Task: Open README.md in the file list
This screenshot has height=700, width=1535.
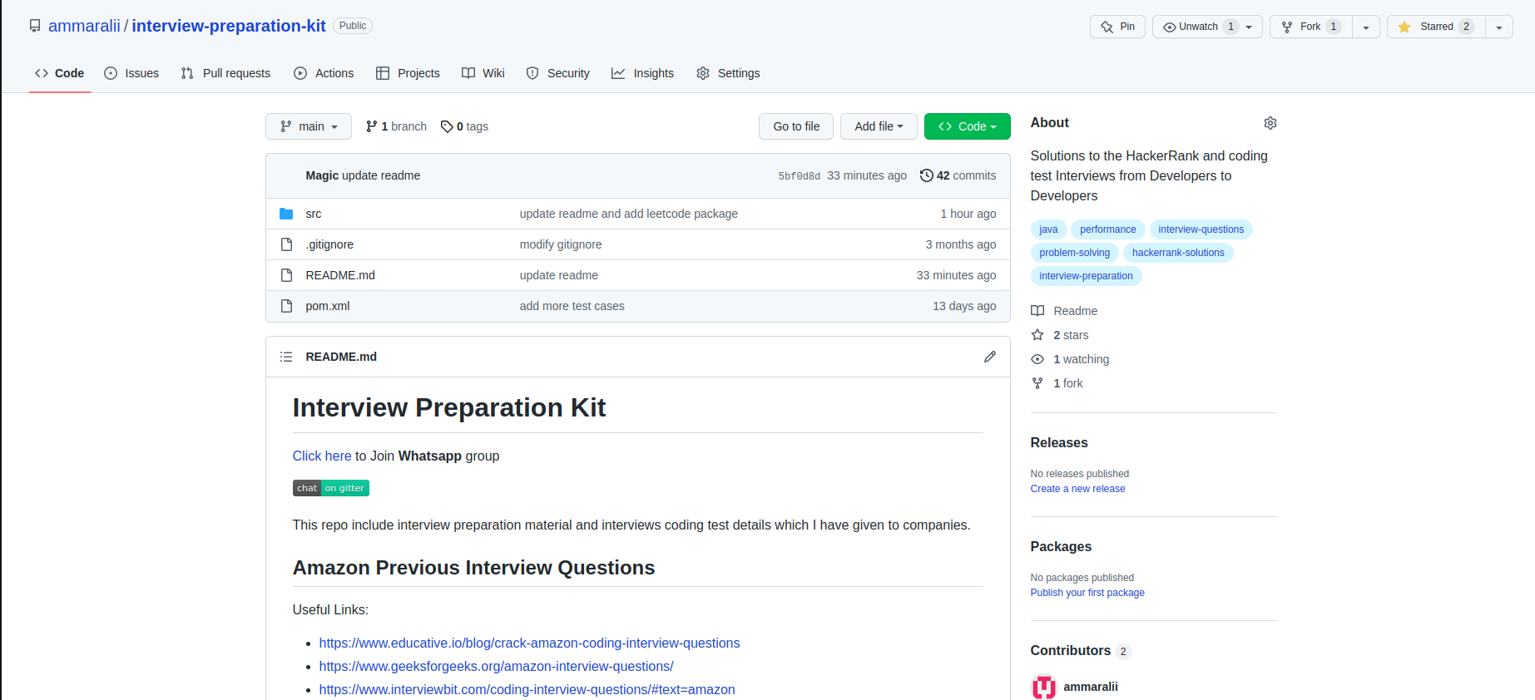Action: 340,275
